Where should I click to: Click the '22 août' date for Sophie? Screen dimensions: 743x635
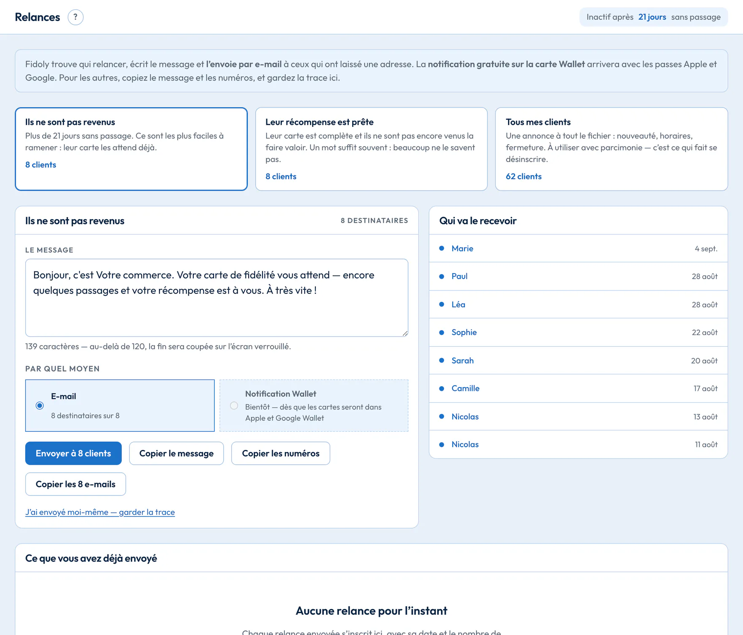[705, 332]
